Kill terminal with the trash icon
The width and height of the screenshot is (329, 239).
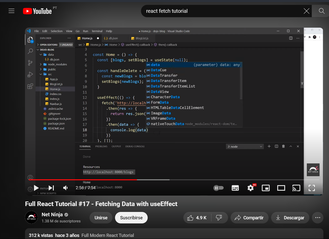pyautogui.click(x=283, y=146)
